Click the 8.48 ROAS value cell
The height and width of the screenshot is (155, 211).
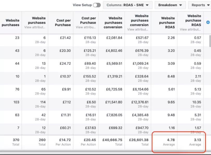pyautogui.click(x=171, y=77)
